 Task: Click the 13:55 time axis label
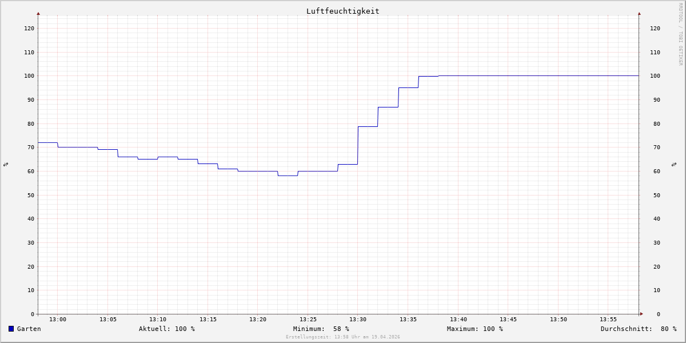(x=608, y=320)
